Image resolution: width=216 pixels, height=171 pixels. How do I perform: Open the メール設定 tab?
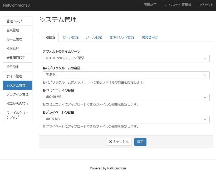click(94, 37)
